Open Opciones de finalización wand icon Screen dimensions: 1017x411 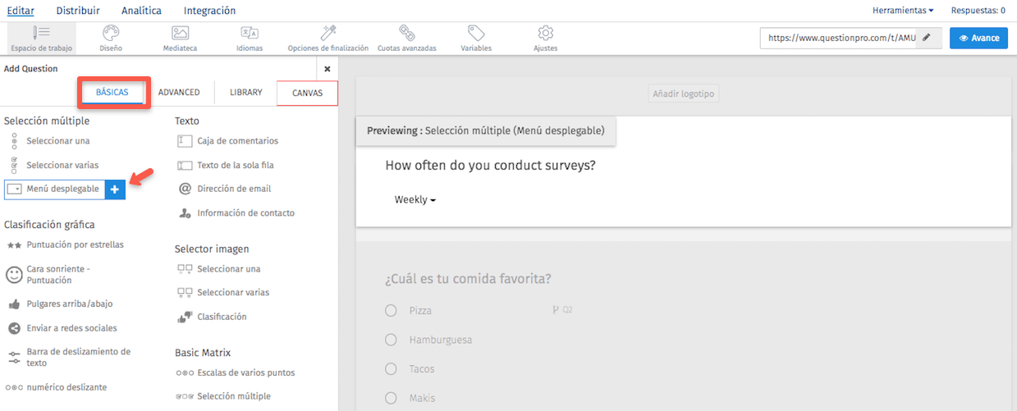pos(328,33)
